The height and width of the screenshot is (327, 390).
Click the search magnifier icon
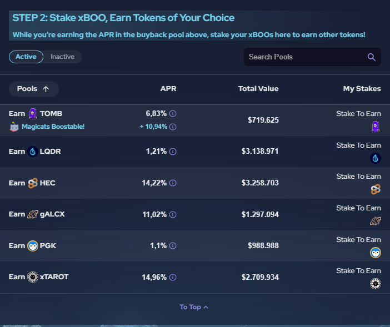[371, 57]
